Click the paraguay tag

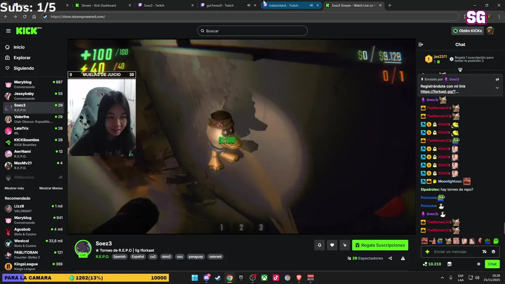click(x=196, y=256)
